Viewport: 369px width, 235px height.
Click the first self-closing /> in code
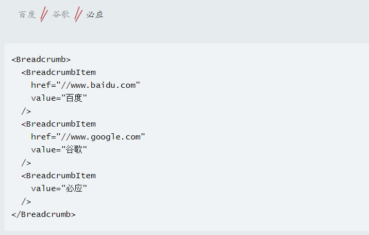tap(26, 111)
